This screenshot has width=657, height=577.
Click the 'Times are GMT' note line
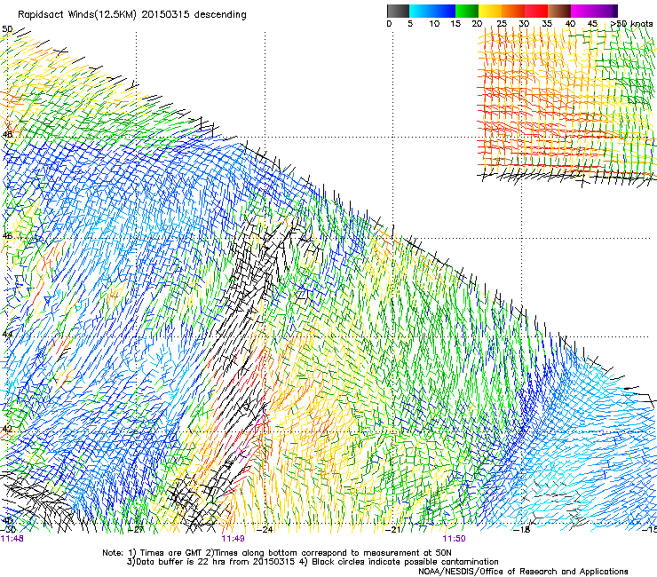click(x=277, y=553)
